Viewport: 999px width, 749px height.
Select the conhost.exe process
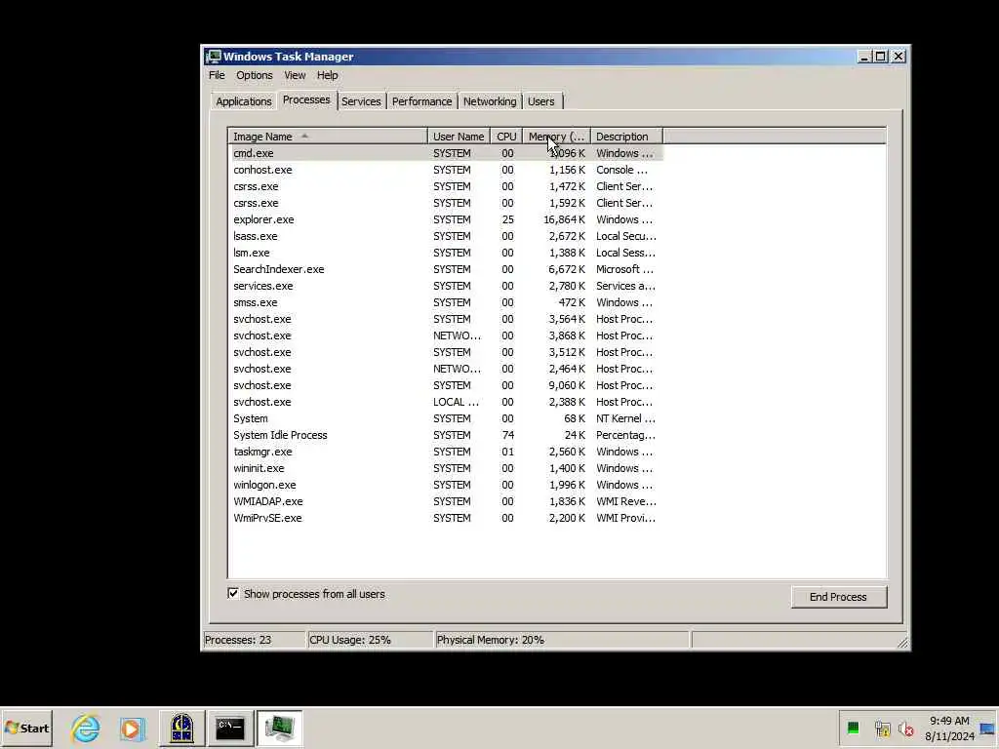click(x=445, y=170)
